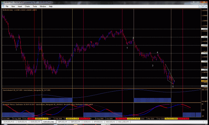Select wave label 4 on chart
The image size is (209, 125).
(158, 52)
